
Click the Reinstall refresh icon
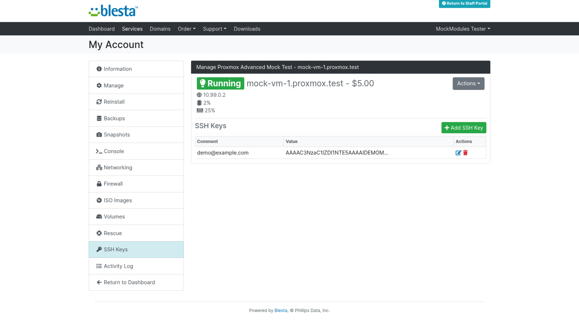99,102
